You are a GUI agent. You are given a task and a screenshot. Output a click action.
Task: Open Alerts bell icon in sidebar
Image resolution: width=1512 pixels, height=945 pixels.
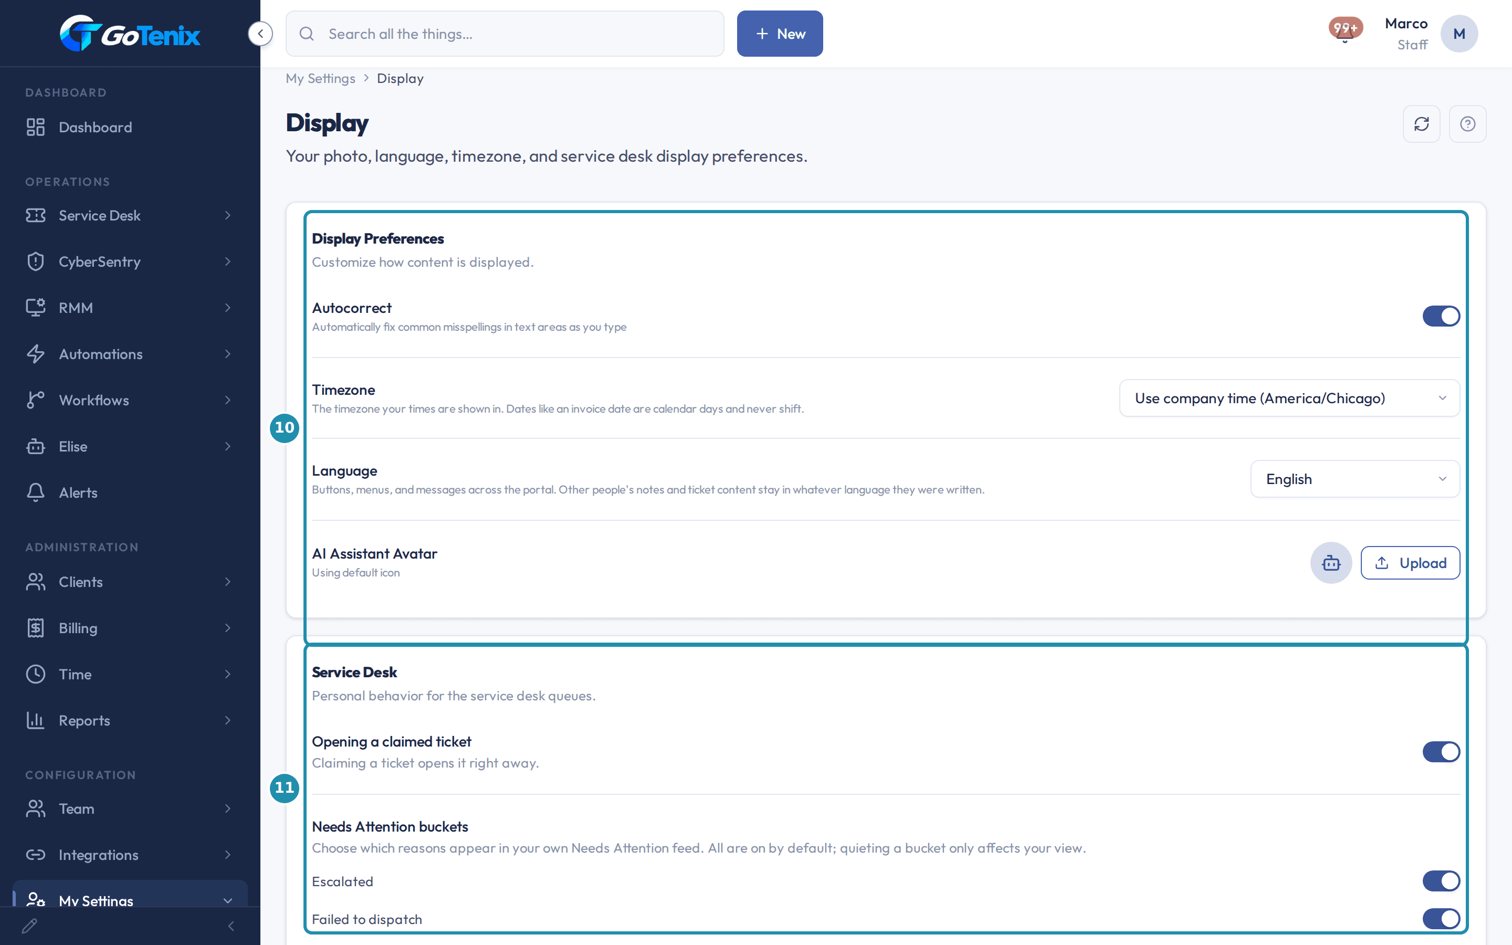tap(36, 492)
